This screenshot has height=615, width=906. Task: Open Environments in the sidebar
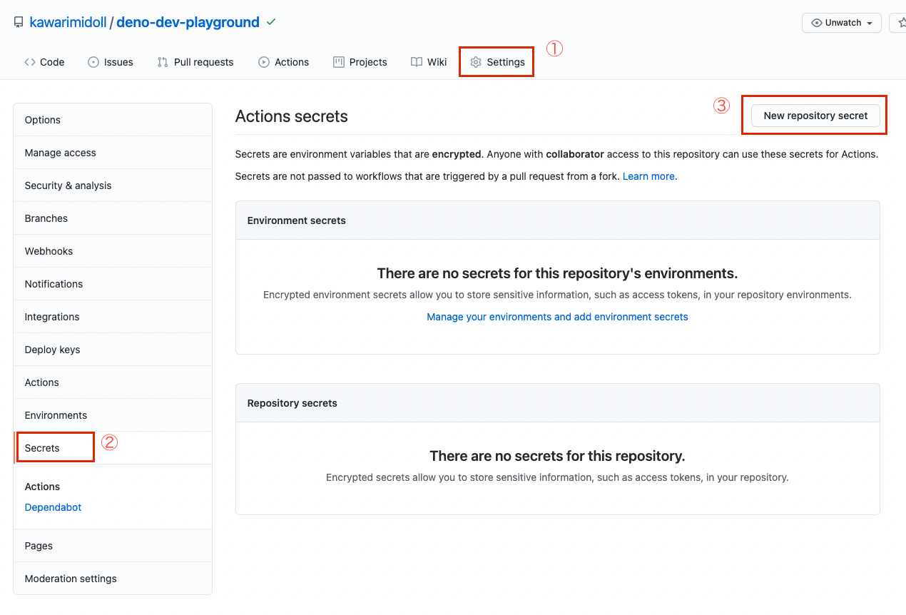tap(113, 415)
